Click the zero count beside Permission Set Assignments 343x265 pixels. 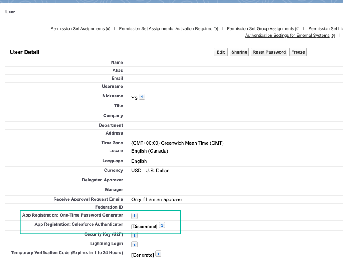click(109, 28)
